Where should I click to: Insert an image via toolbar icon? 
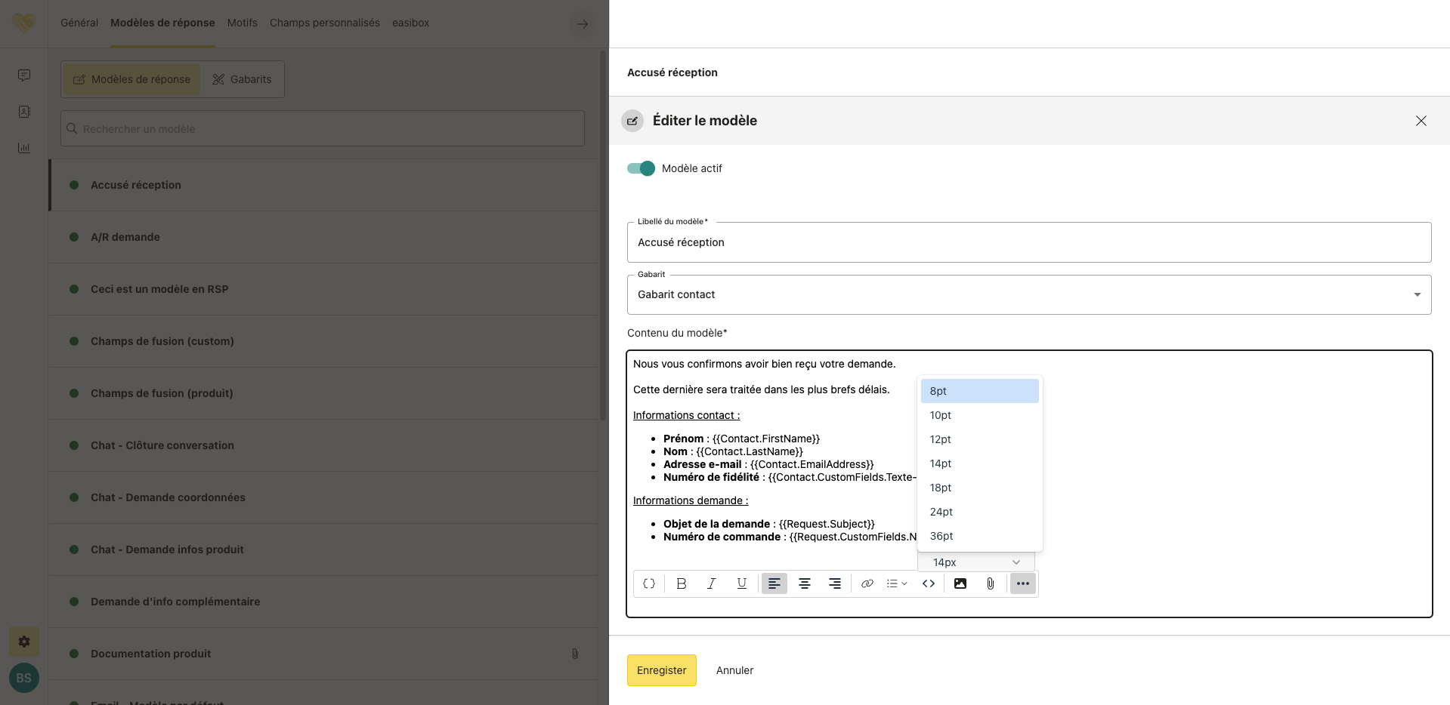960,583
